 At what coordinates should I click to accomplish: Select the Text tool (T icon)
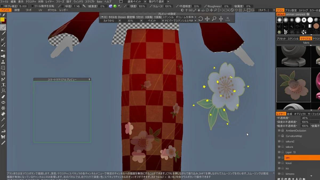coord(3,85)
